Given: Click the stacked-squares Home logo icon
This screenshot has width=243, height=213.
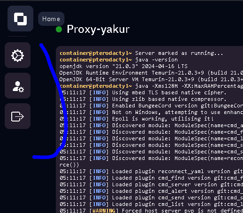Looking at the screenshot, I should click(20, 19).
